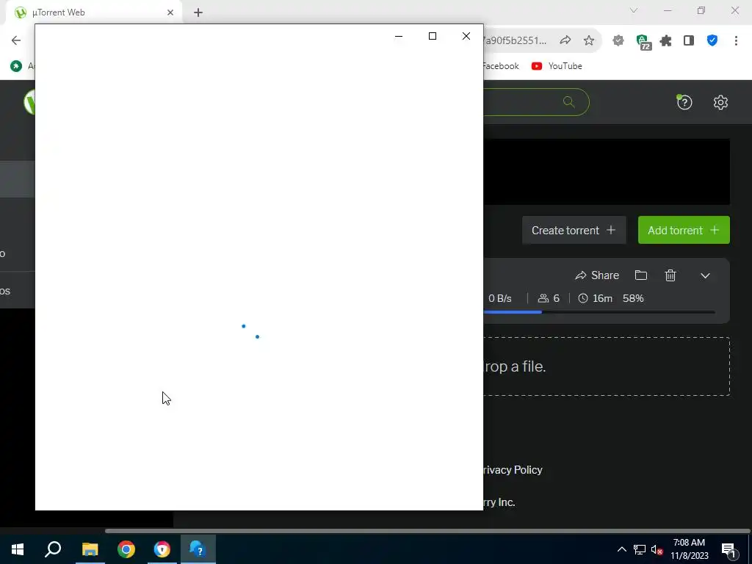The image size is (752, 564).
Task: Go back in Chrome
Action: [16, 40]
